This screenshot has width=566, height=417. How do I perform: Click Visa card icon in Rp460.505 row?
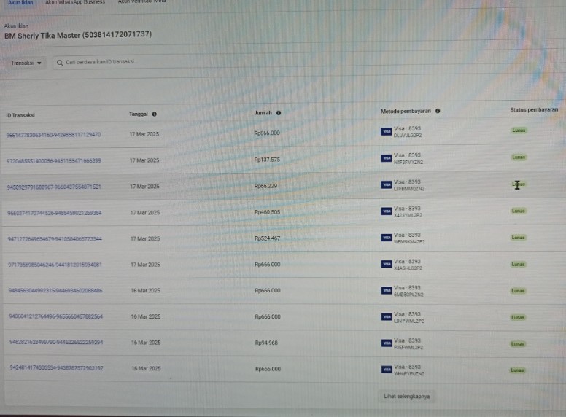pyautogui.click(x=387, y=211)
